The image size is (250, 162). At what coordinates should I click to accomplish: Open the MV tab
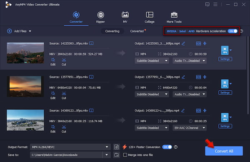pyautogui.click(x=125, y=18)
